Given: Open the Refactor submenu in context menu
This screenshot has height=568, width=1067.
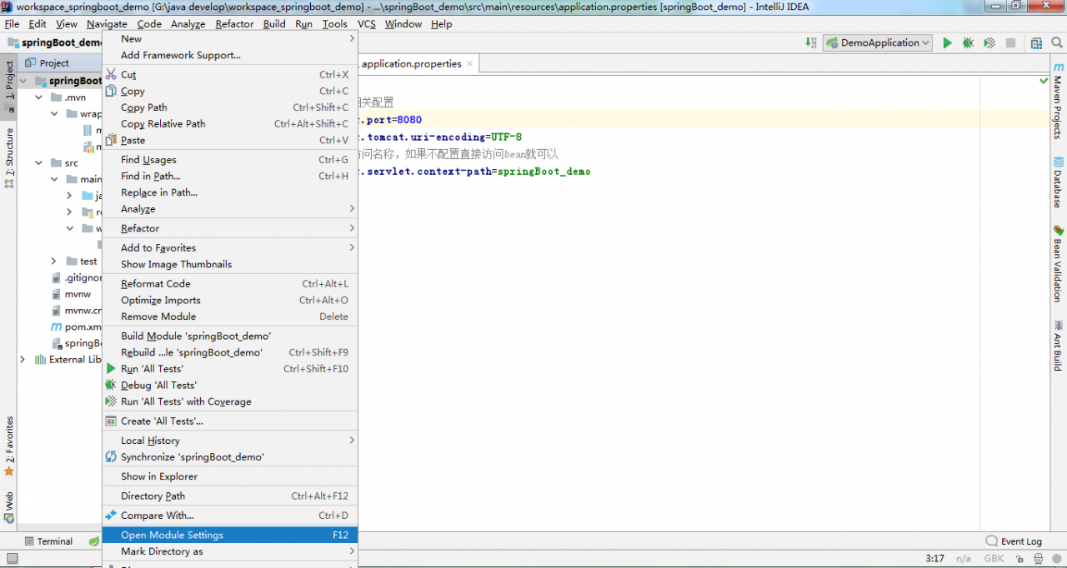Looking at the screenshot, I should pos(230,228).
